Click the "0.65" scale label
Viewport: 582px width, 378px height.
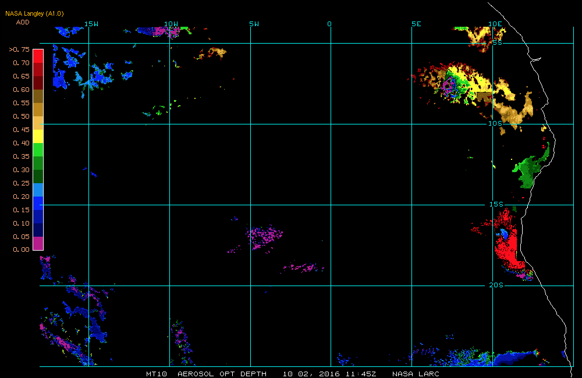21,76
